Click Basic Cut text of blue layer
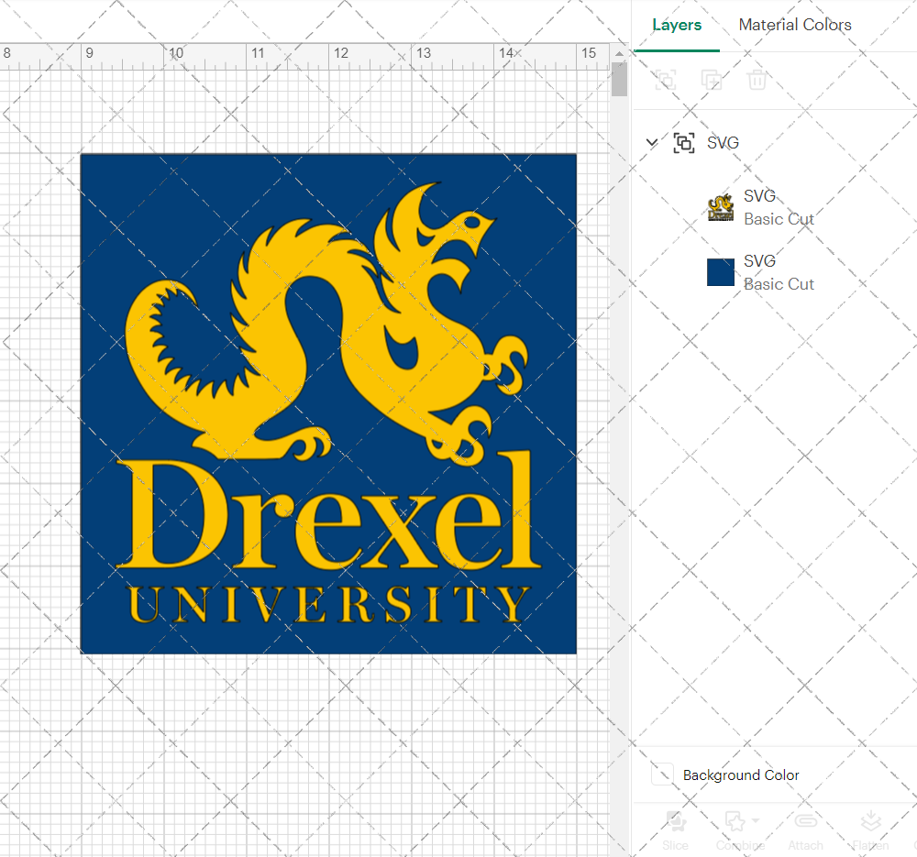Screen dimensions: 917x857 point(779,284)
